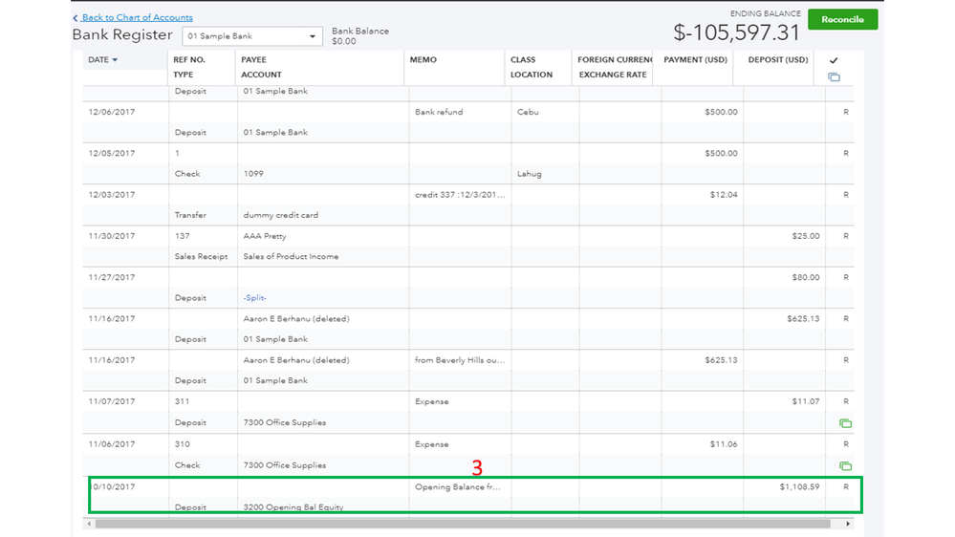Click the credit 337 memo cell
The image size is (955, 537).
point(460,195)
